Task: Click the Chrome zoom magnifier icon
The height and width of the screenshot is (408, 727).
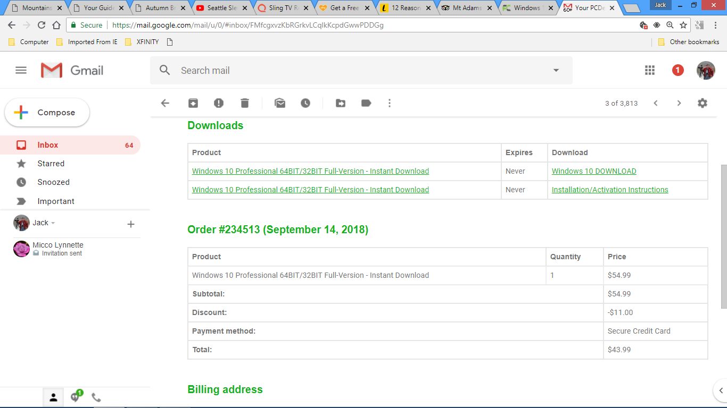Action: tap(670, 25)
